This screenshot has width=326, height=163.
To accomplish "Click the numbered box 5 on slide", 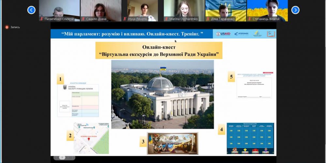I will click(x=231, y=77).
